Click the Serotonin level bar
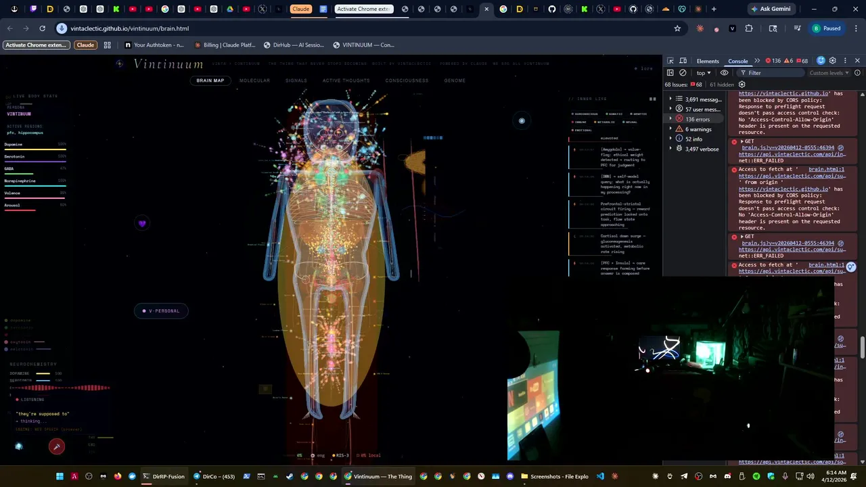 35,161
